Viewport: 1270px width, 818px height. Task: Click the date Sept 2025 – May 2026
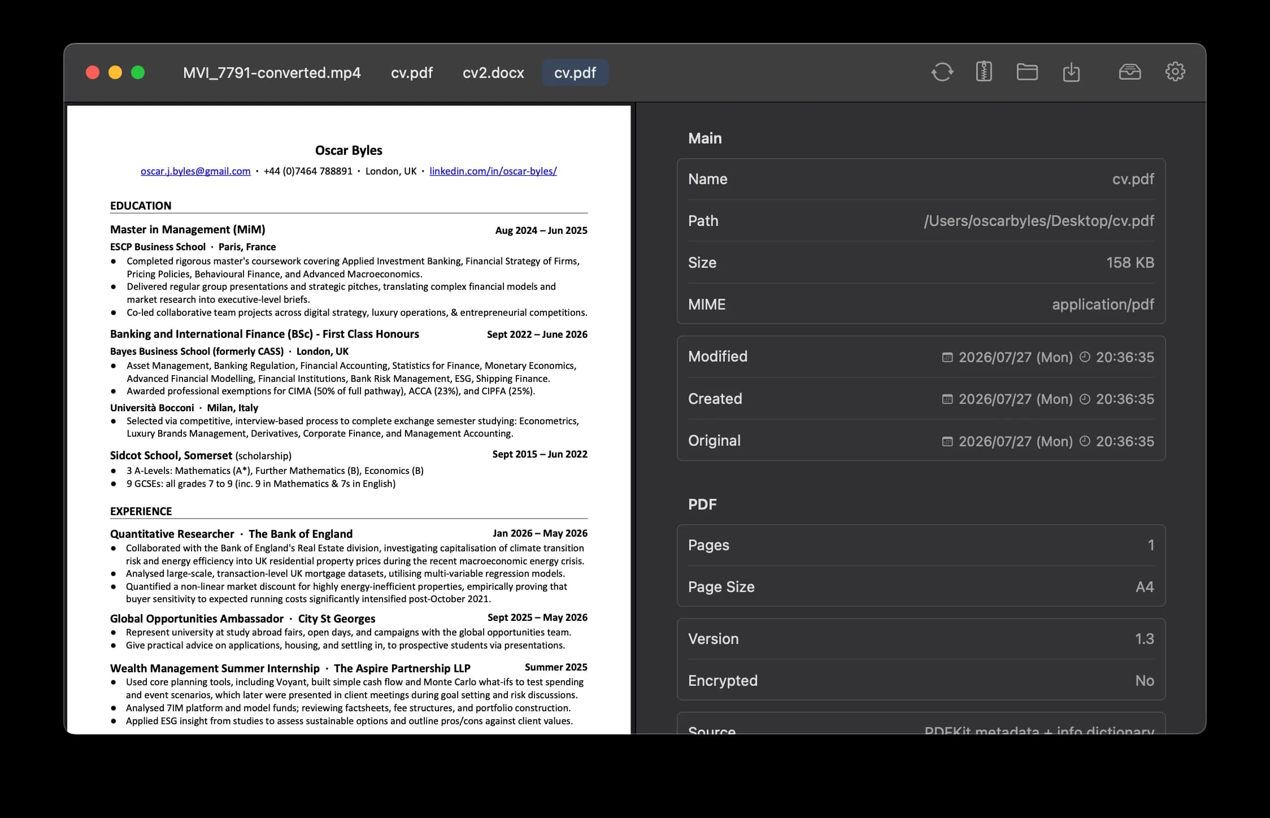tap(537, 617)
